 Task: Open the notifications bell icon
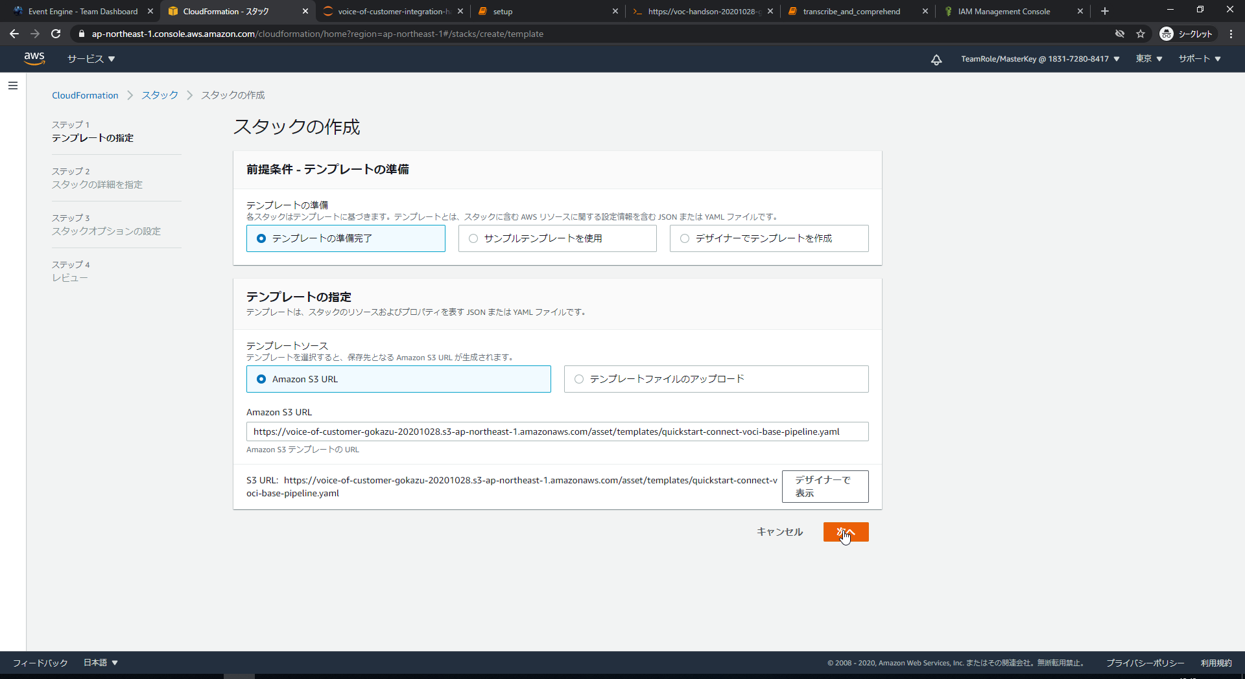point(936,60)
